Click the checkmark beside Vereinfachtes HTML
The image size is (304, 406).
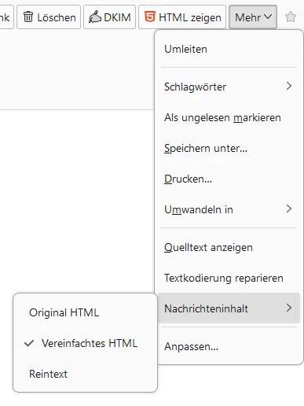29,343
